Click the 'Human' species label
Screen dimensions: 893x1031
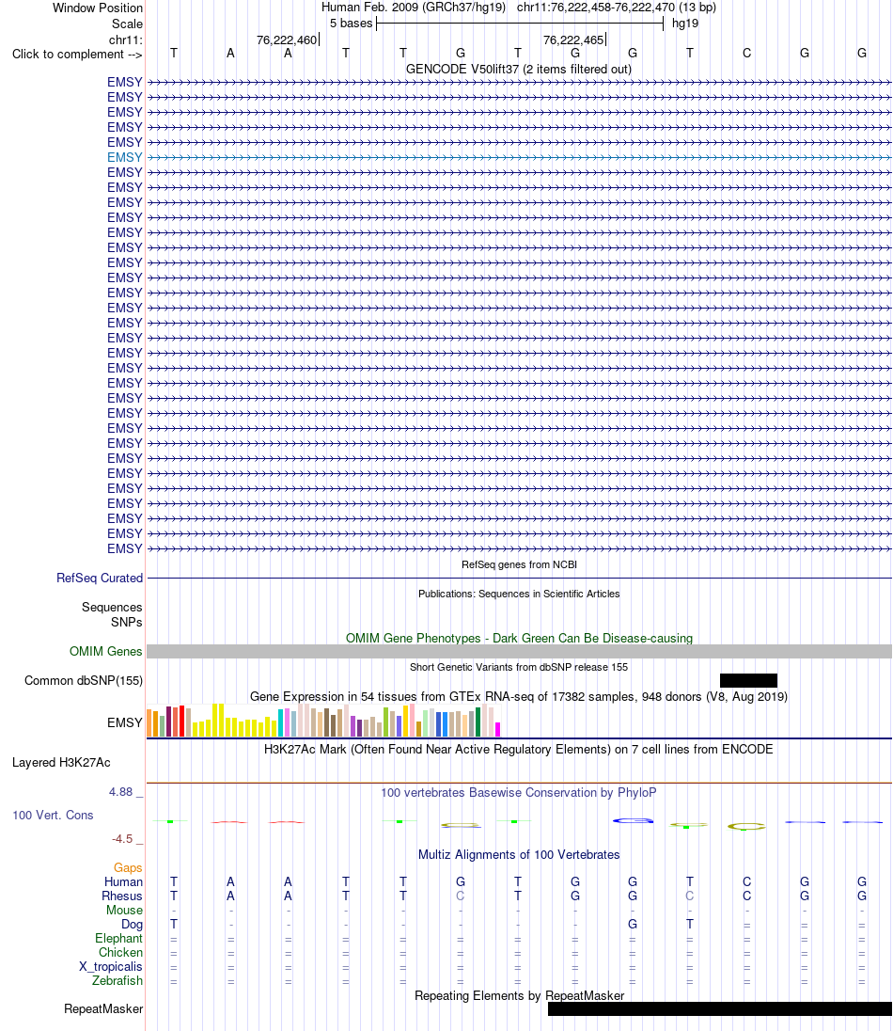[x=123, y=881]
